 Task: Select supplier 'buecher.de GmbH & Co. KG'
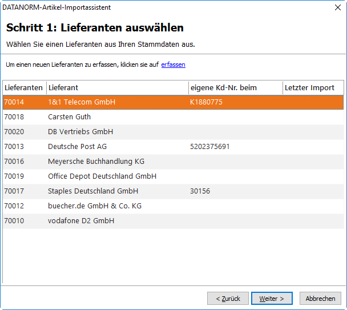[x=173, y=206]
